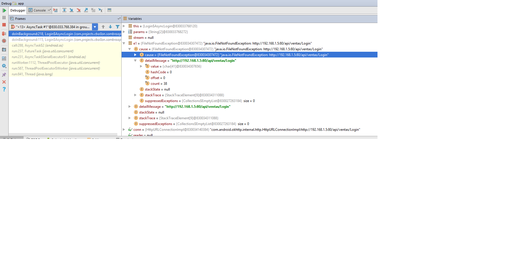Click the red Force Step Into icon
This screenshot has height=267, width=527.
79,10
